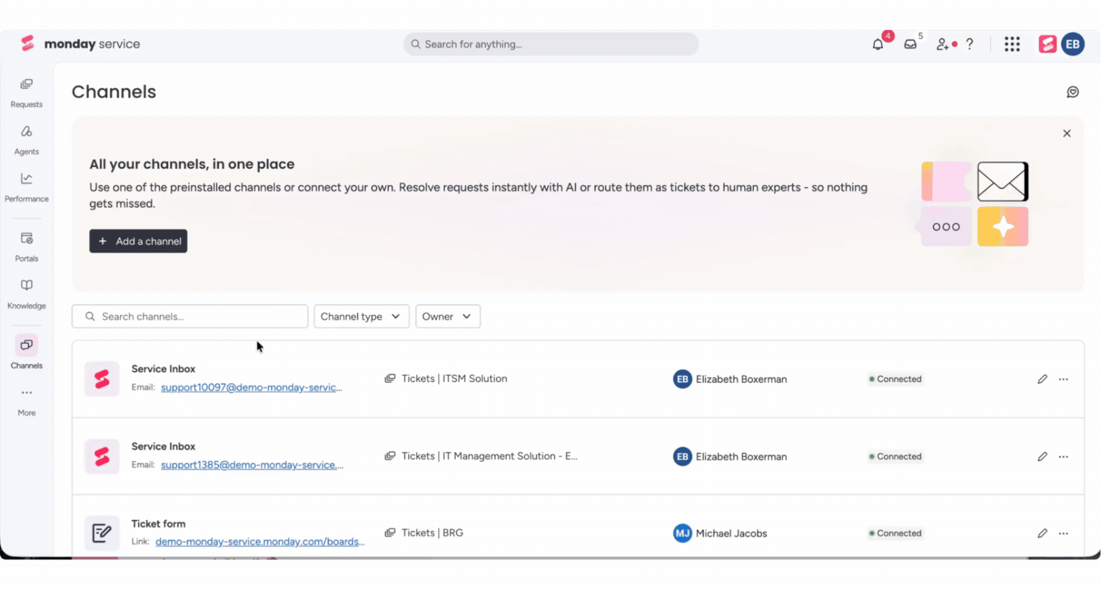Open the inbox tray icon
The width and height of the screenshot is (1101, 590).
coord(911,44)
